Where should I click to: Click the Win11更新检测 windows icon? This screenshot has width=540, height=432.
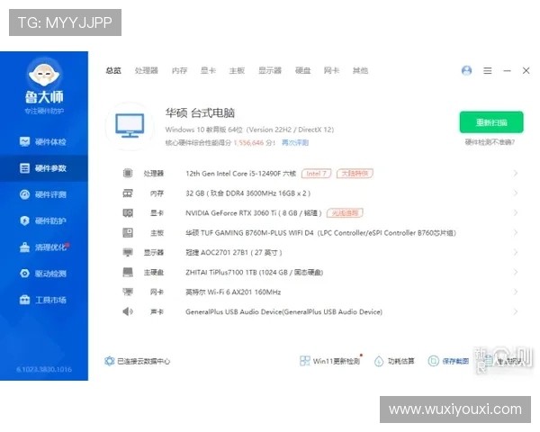pyautogui.click(x=305, y=361)
